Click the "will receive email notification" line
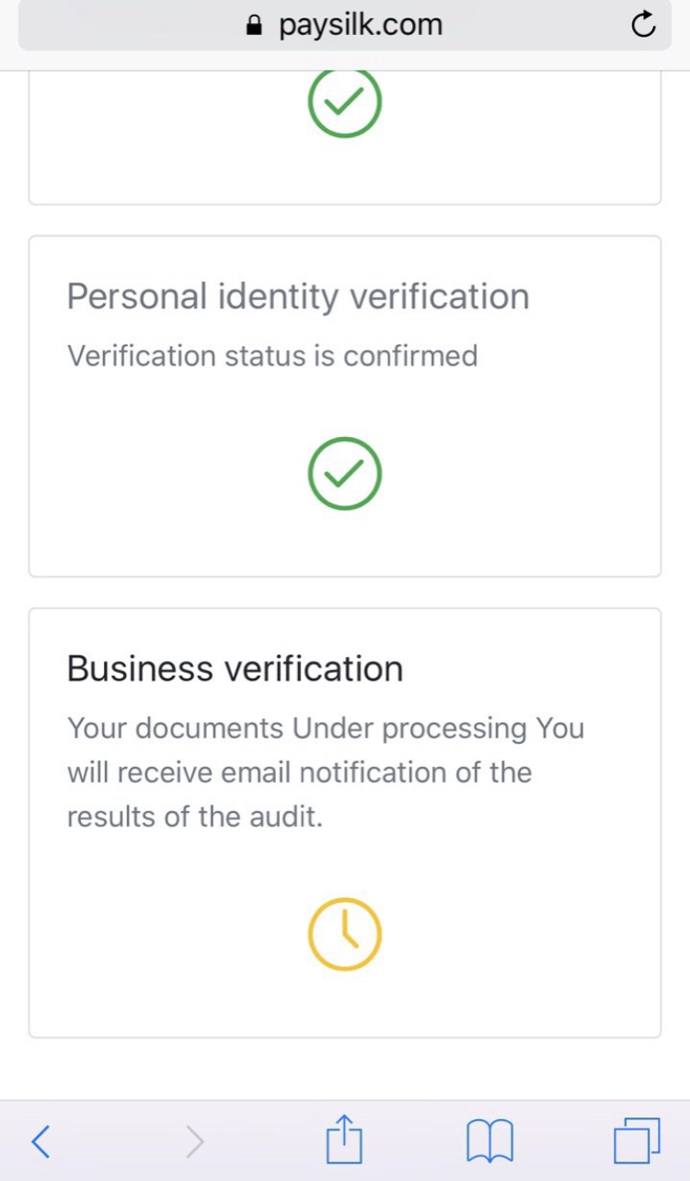 coord(299,772)
